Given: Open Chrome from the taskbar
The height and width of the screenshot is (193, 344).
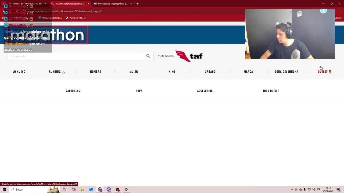Looking at the screenshot, I should 100,190.
